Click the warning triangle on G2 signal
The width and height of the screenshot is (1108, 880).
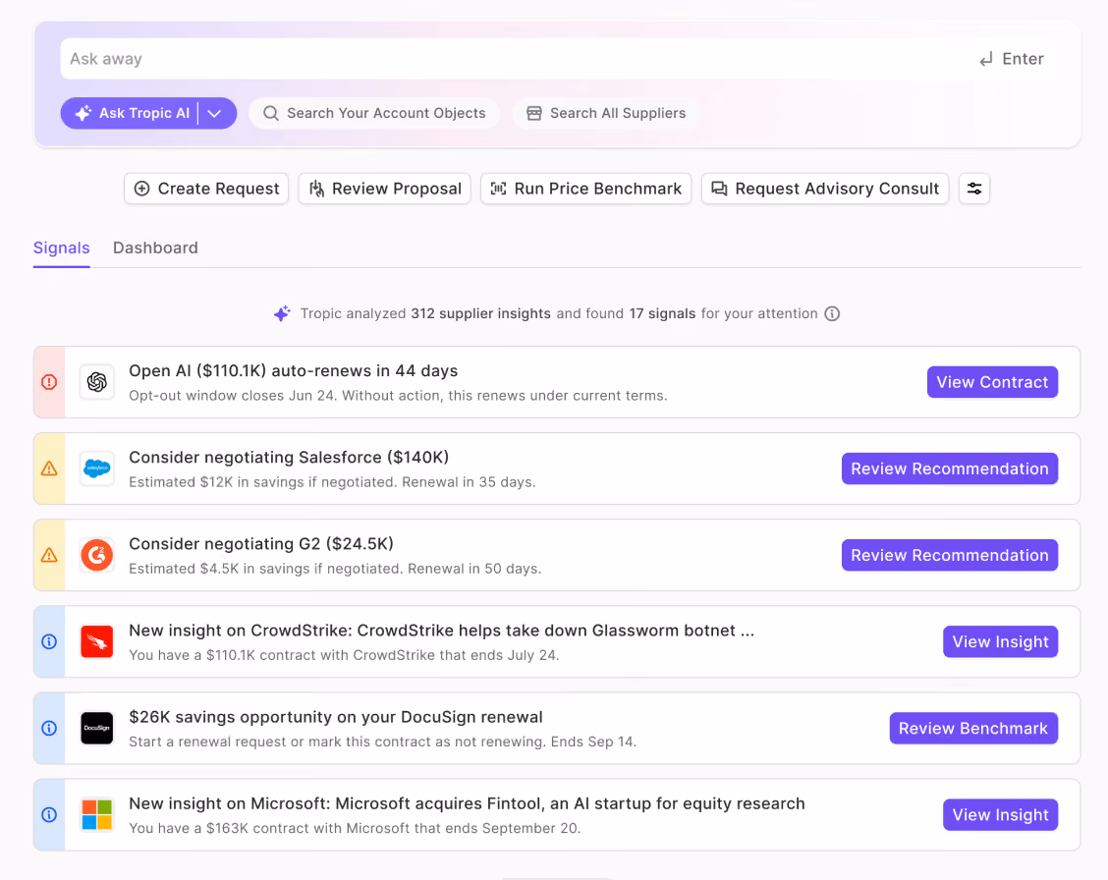tap(49, 555)
